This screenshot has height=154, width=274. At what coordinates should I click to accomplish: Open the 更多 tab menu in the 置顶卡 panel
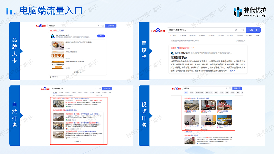point(258,36)
